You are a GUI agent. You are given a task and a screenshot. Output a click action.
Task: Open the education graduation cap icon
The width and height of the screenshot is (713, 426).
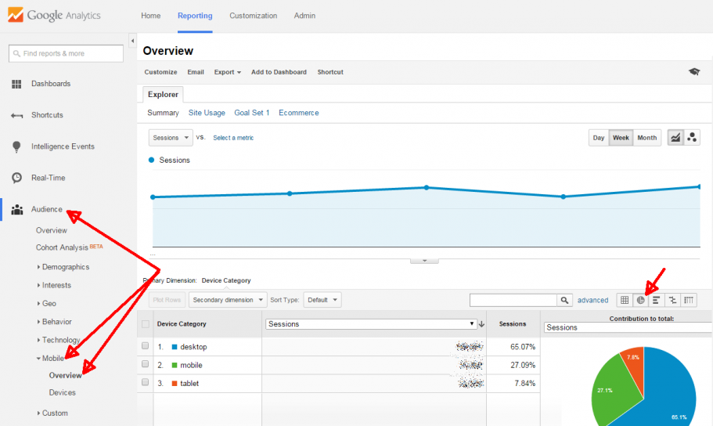click(x=694, y=72)
